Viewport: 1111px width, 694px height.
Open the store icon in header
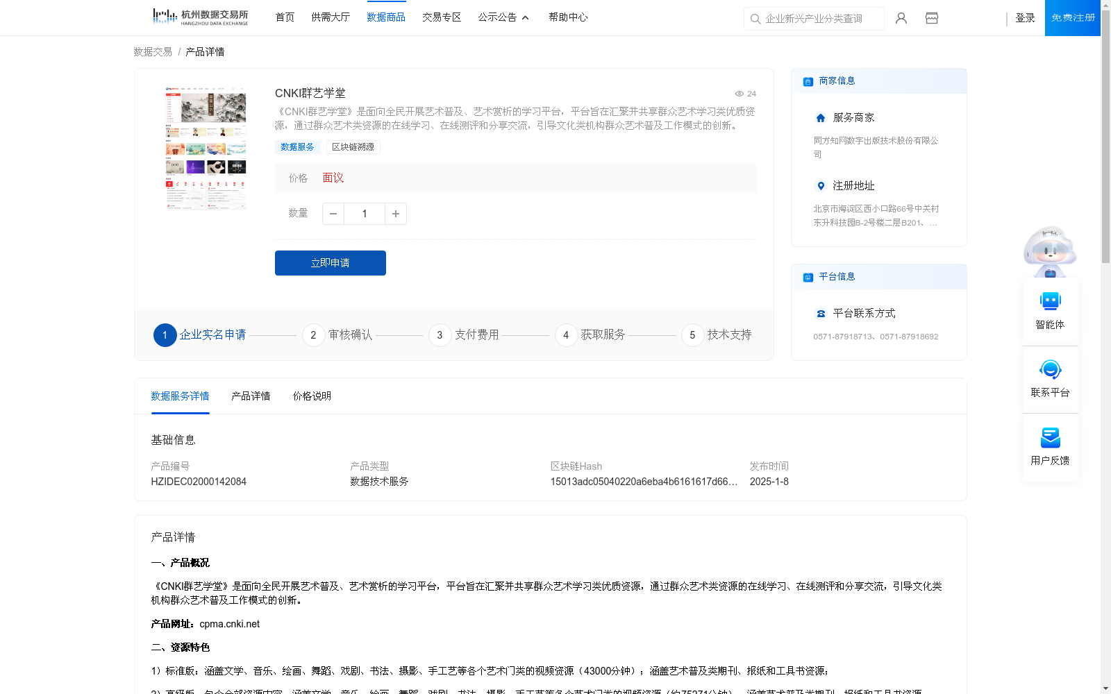pyautogui.click(x=932, y=18)
